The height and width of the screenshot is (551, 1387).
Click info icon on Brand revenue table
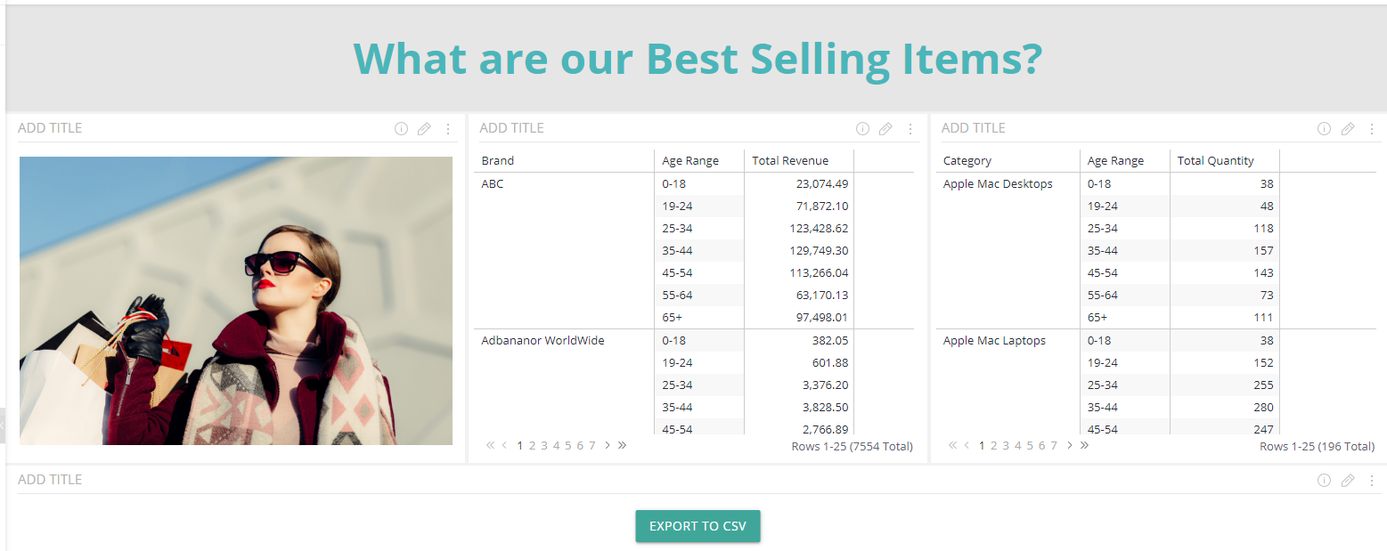862,129
